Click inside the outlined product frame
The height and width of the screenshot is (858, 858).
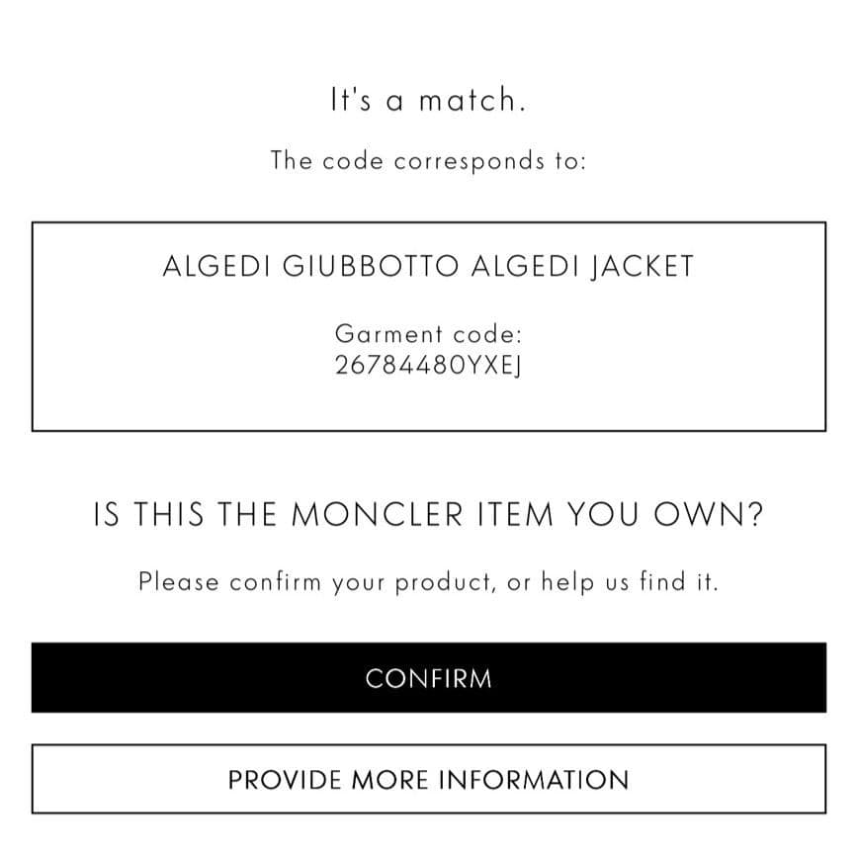point(429,324)
